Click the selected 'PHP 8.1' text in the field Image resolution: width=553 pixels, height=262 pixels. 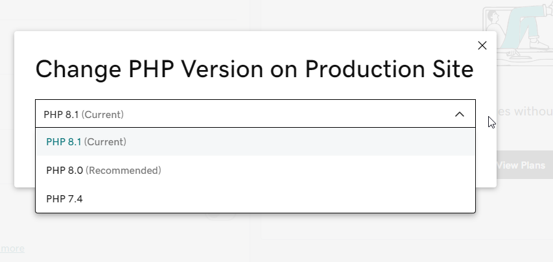coord(61,115)
